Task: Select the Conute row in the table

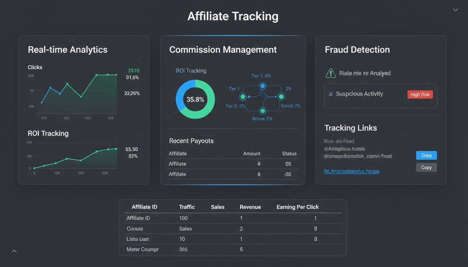Action: point(135,229)
